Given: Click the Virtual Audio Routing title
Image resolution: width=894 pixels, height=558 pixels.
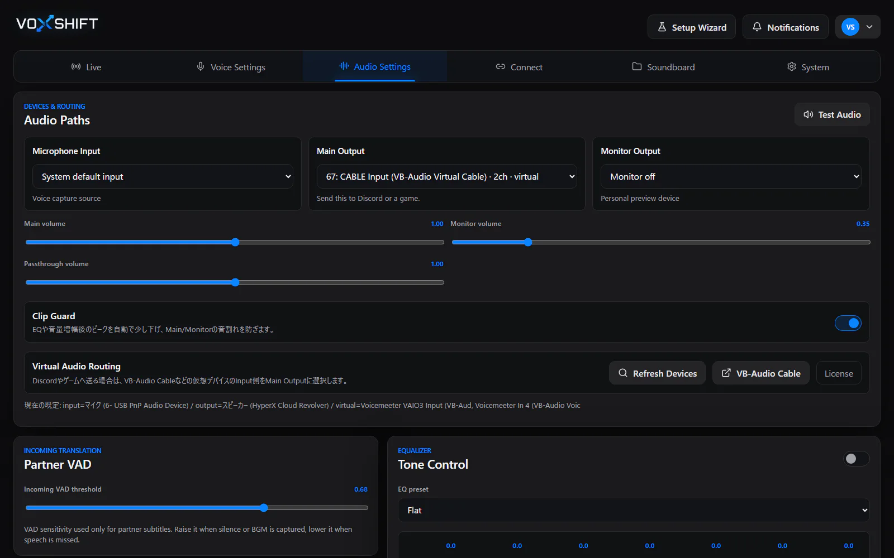Looking at the screenshot, I should [x=77, y=366].
